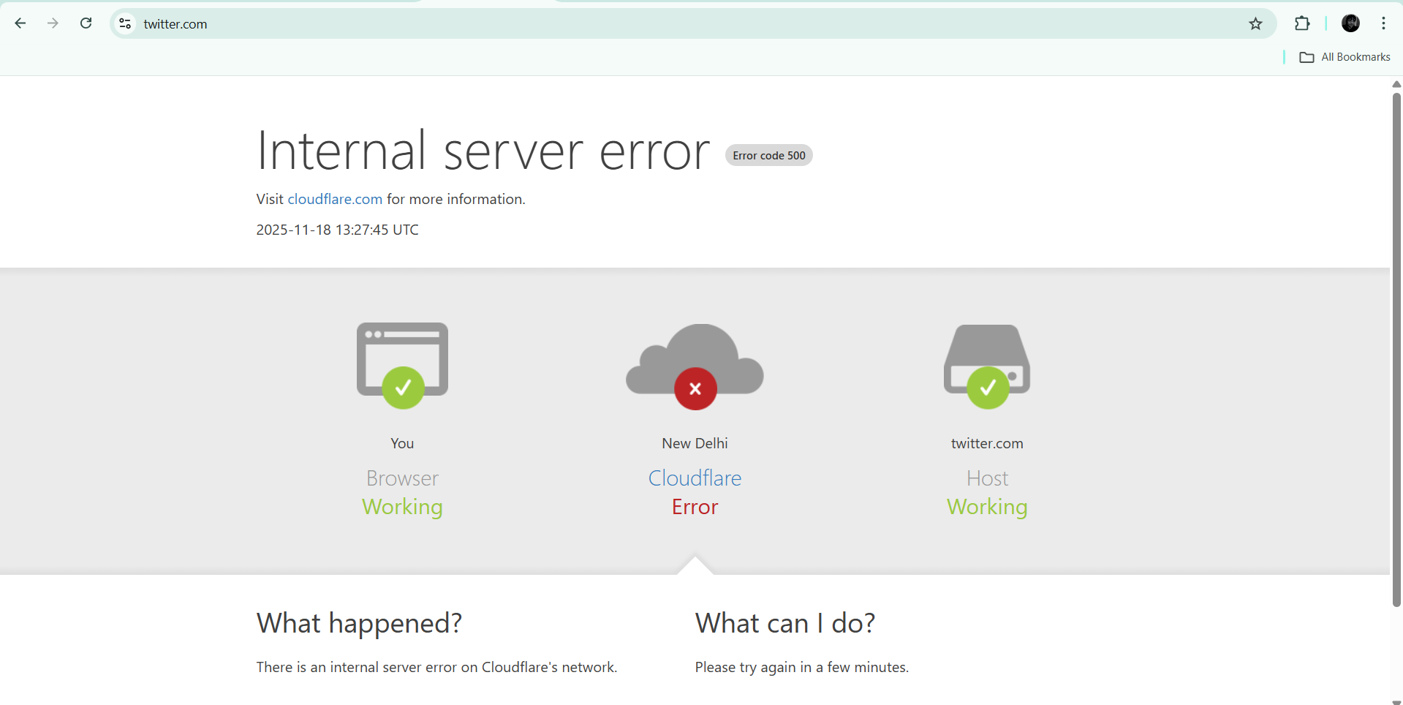Image resolution: width=1403 pixels, height=705 pixels.
Task: Click the twitter.com address bar
Action: 658,24
